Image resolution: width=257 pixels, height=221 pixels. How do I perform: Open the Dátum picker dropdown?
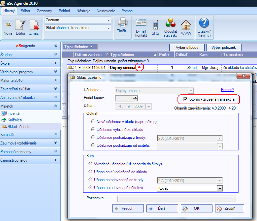click(148, 107)
